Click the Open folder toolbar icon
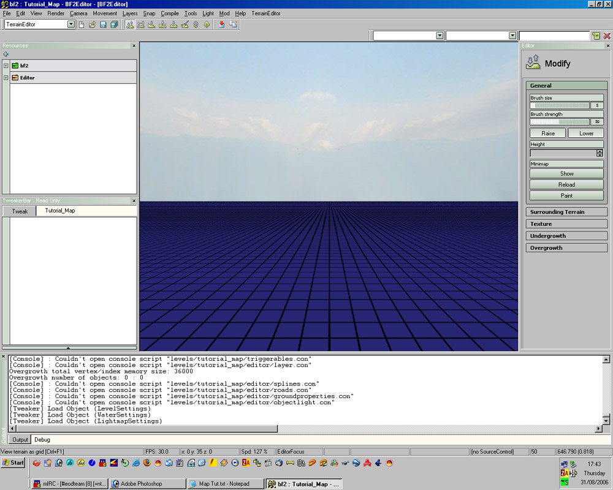The height and width of the screenshot is (490, 613). tap(93, 24)
